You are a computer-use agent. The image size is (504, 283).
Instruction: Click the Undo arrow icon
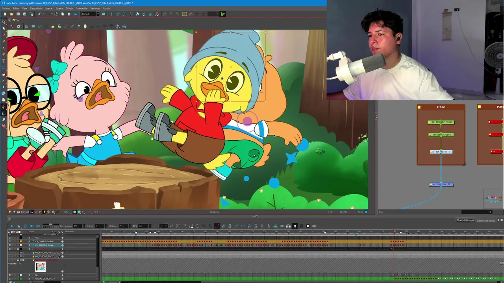(x=40, y=14)
